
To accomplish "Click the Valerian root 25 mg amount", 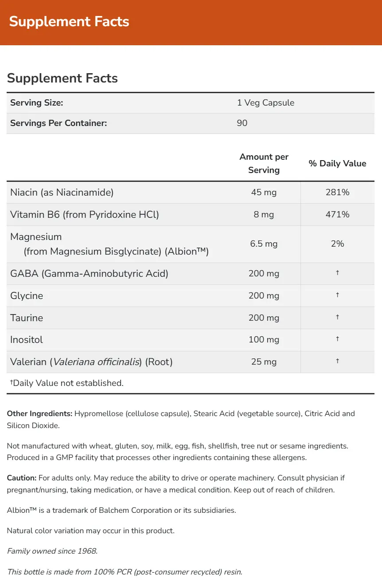I will (x=264, y=362).
